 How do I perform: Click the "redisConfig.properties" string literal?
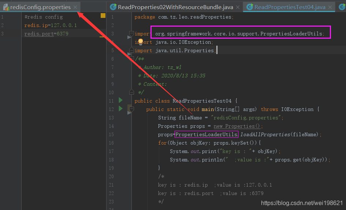246,118
